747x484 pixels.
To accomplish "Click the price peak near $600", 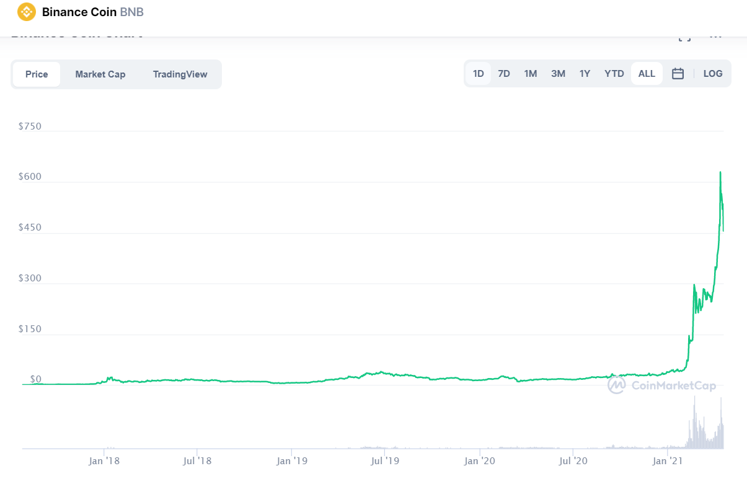I will tap(720, 173).
